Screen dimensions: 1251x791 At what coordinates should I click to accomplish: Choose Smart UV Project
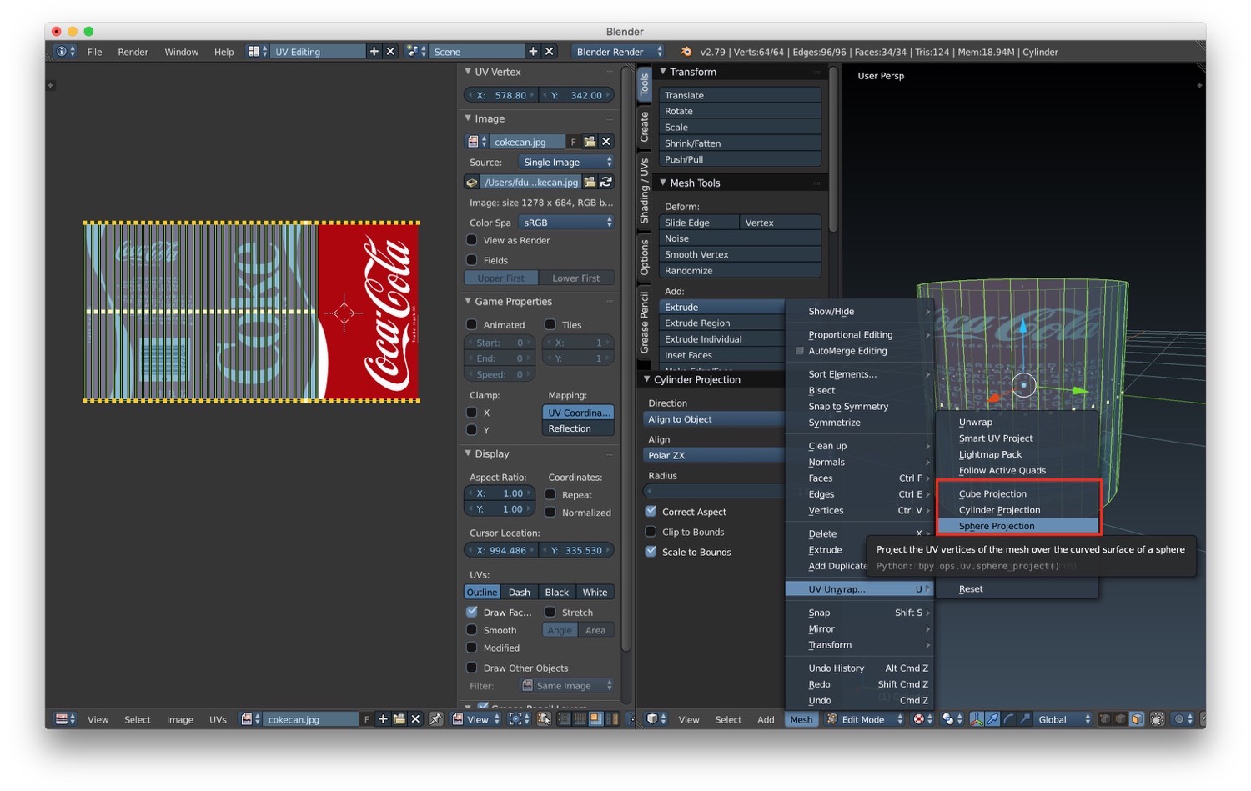1016,438
